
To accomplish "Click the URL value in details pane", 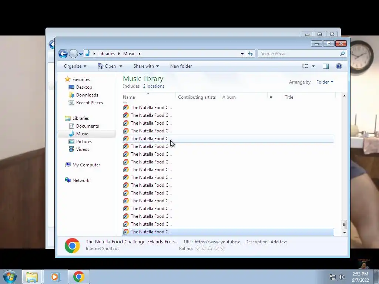I will pos(219,242).
